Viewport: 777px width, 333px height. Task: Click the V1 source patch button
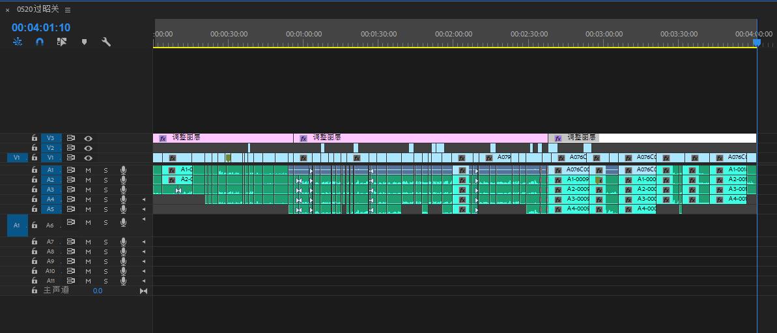coord(17,158)
